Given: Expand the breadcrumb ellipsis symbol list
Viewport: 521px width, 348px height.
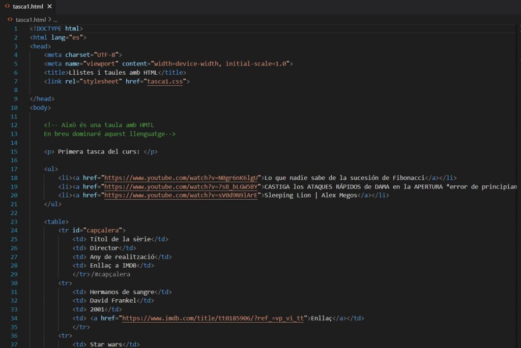Looking at the screenshot, I should tap(56, 19).
